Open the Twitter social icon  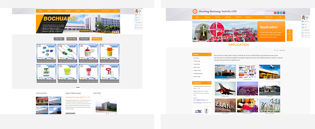(x=281, y=13)
